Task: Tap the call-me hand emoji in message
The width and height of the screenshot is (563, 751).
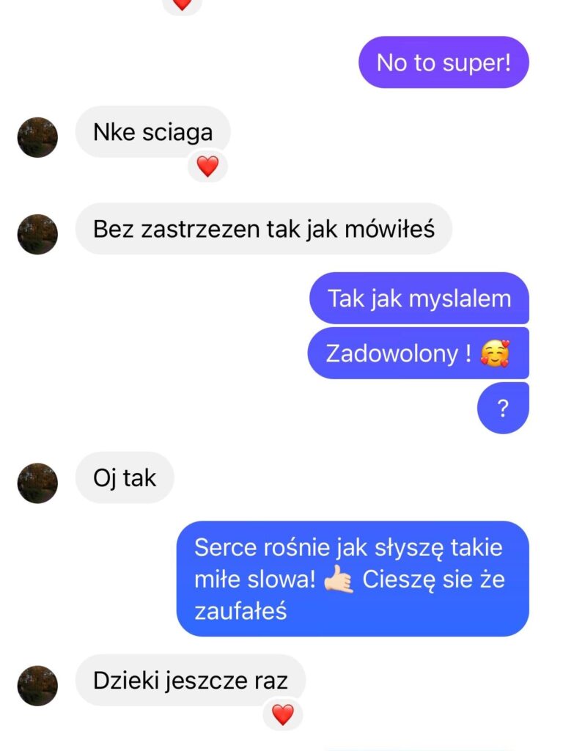Action: [x=339, y=579]
